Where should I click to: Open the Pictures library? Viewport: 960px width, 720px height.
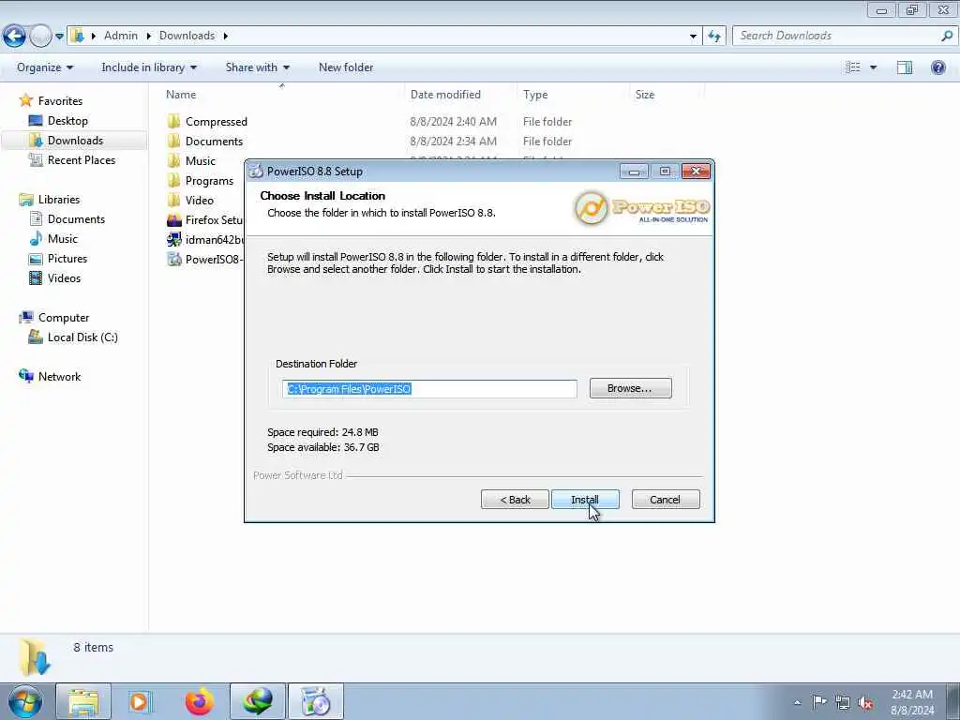click(67, 259)
